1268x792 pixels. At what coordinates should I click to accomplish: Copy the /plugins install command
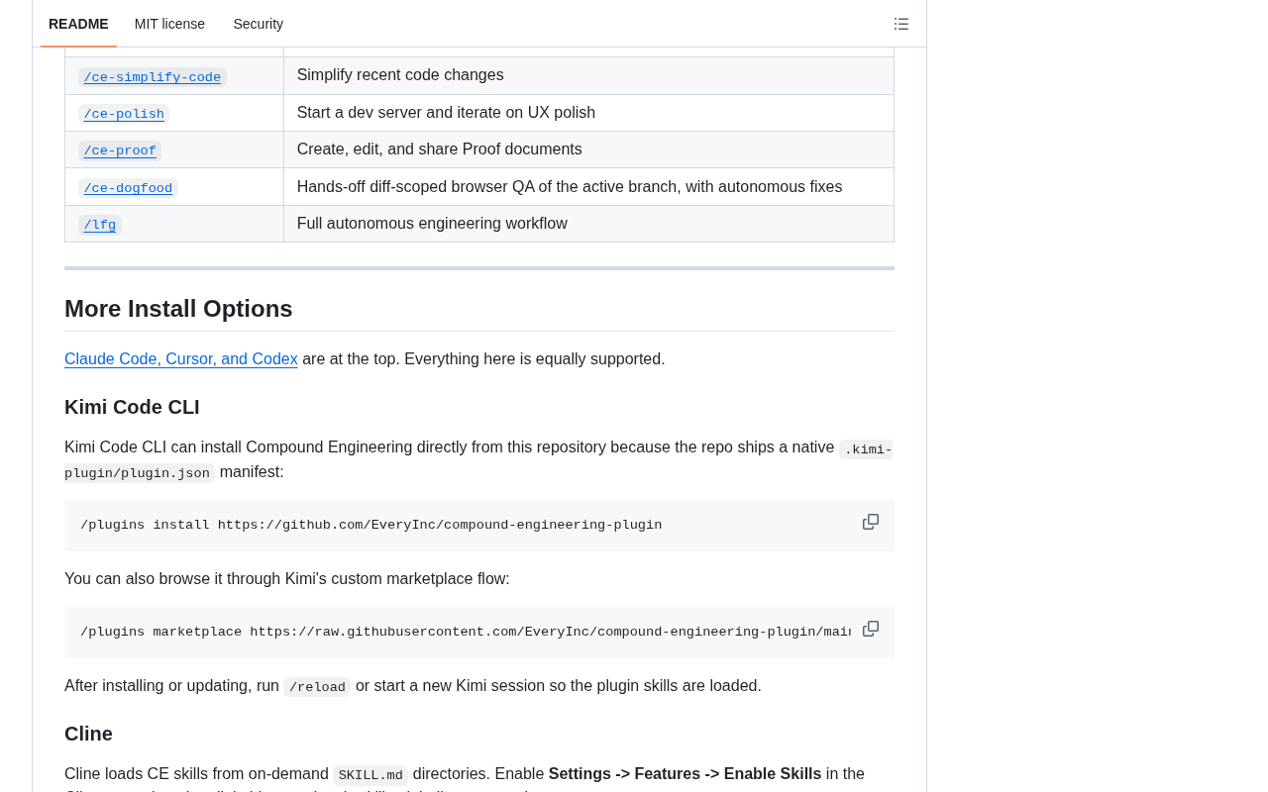pos(871,522)
